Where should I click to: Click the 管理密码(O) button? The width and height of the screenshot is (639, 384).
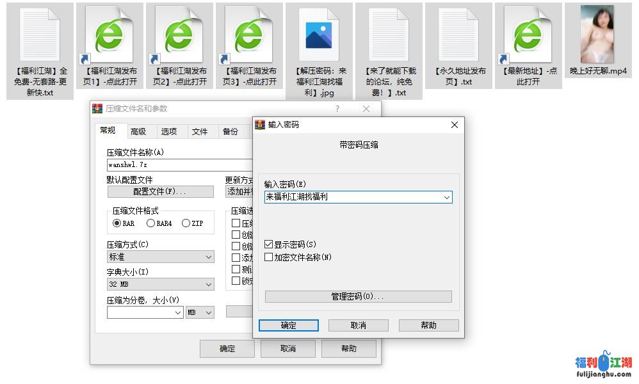tap(358, 296)
